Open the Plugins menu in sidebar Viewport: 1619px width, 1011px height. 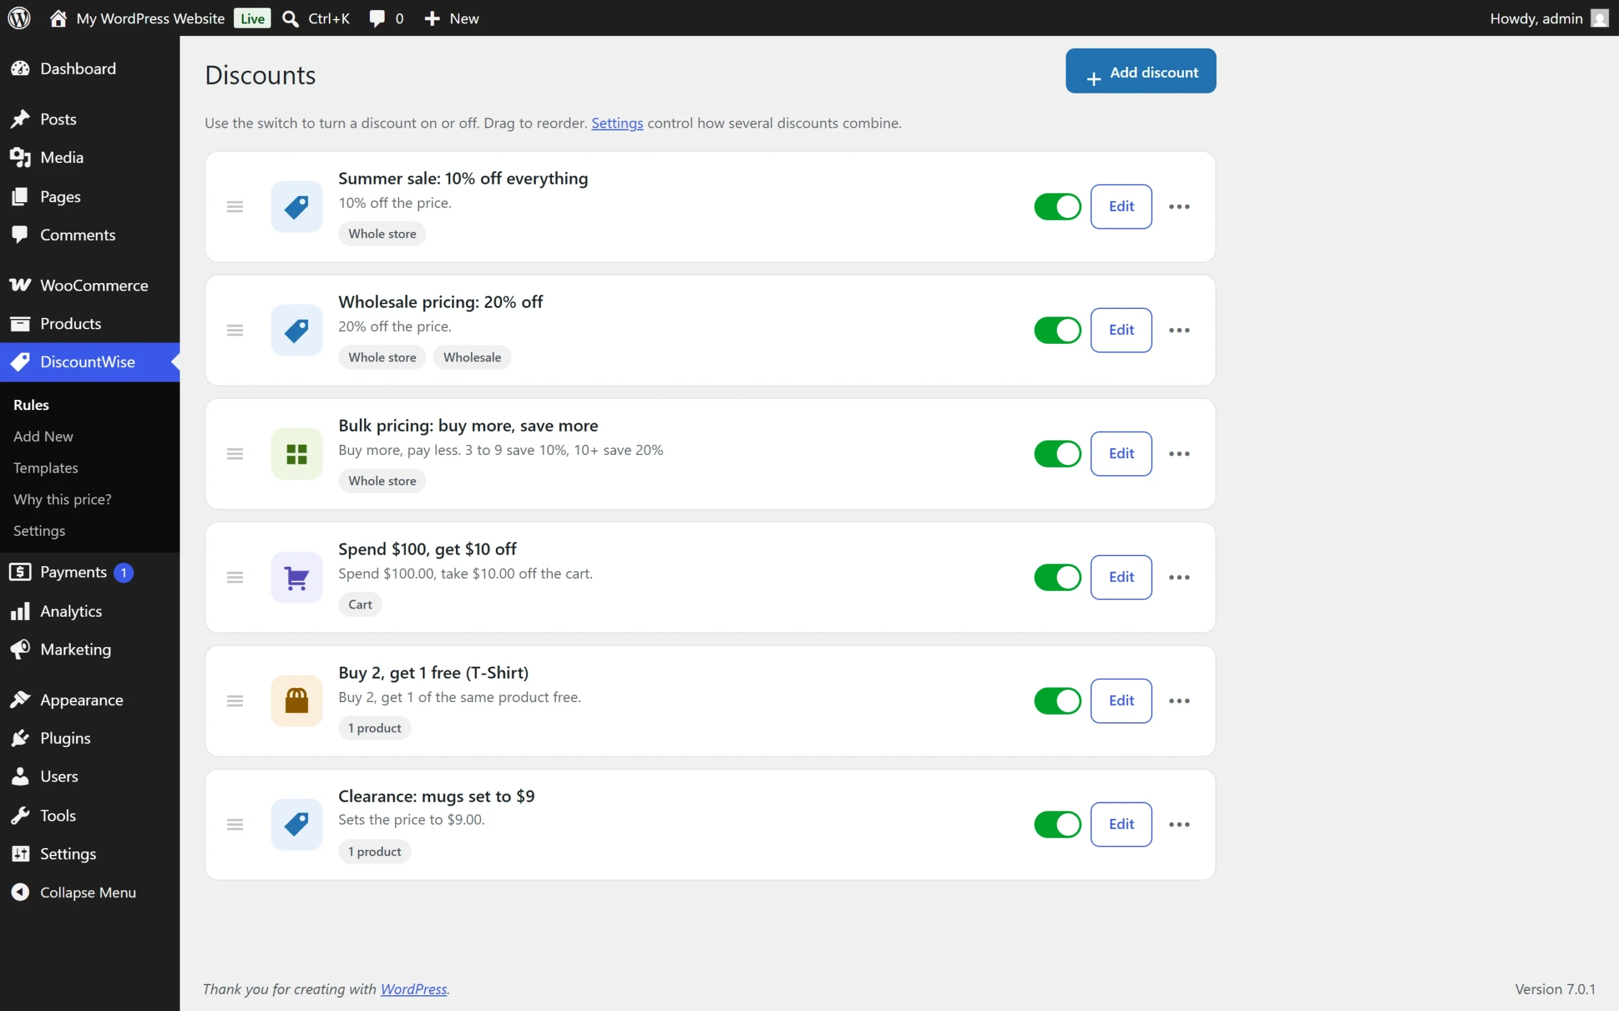click(x=90, y=738)
